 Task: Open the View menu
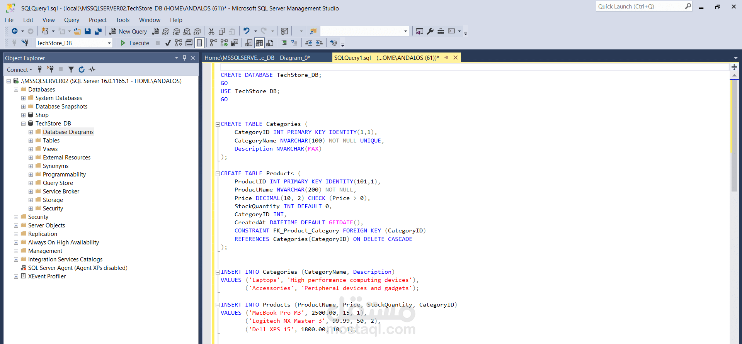[49, 20]
